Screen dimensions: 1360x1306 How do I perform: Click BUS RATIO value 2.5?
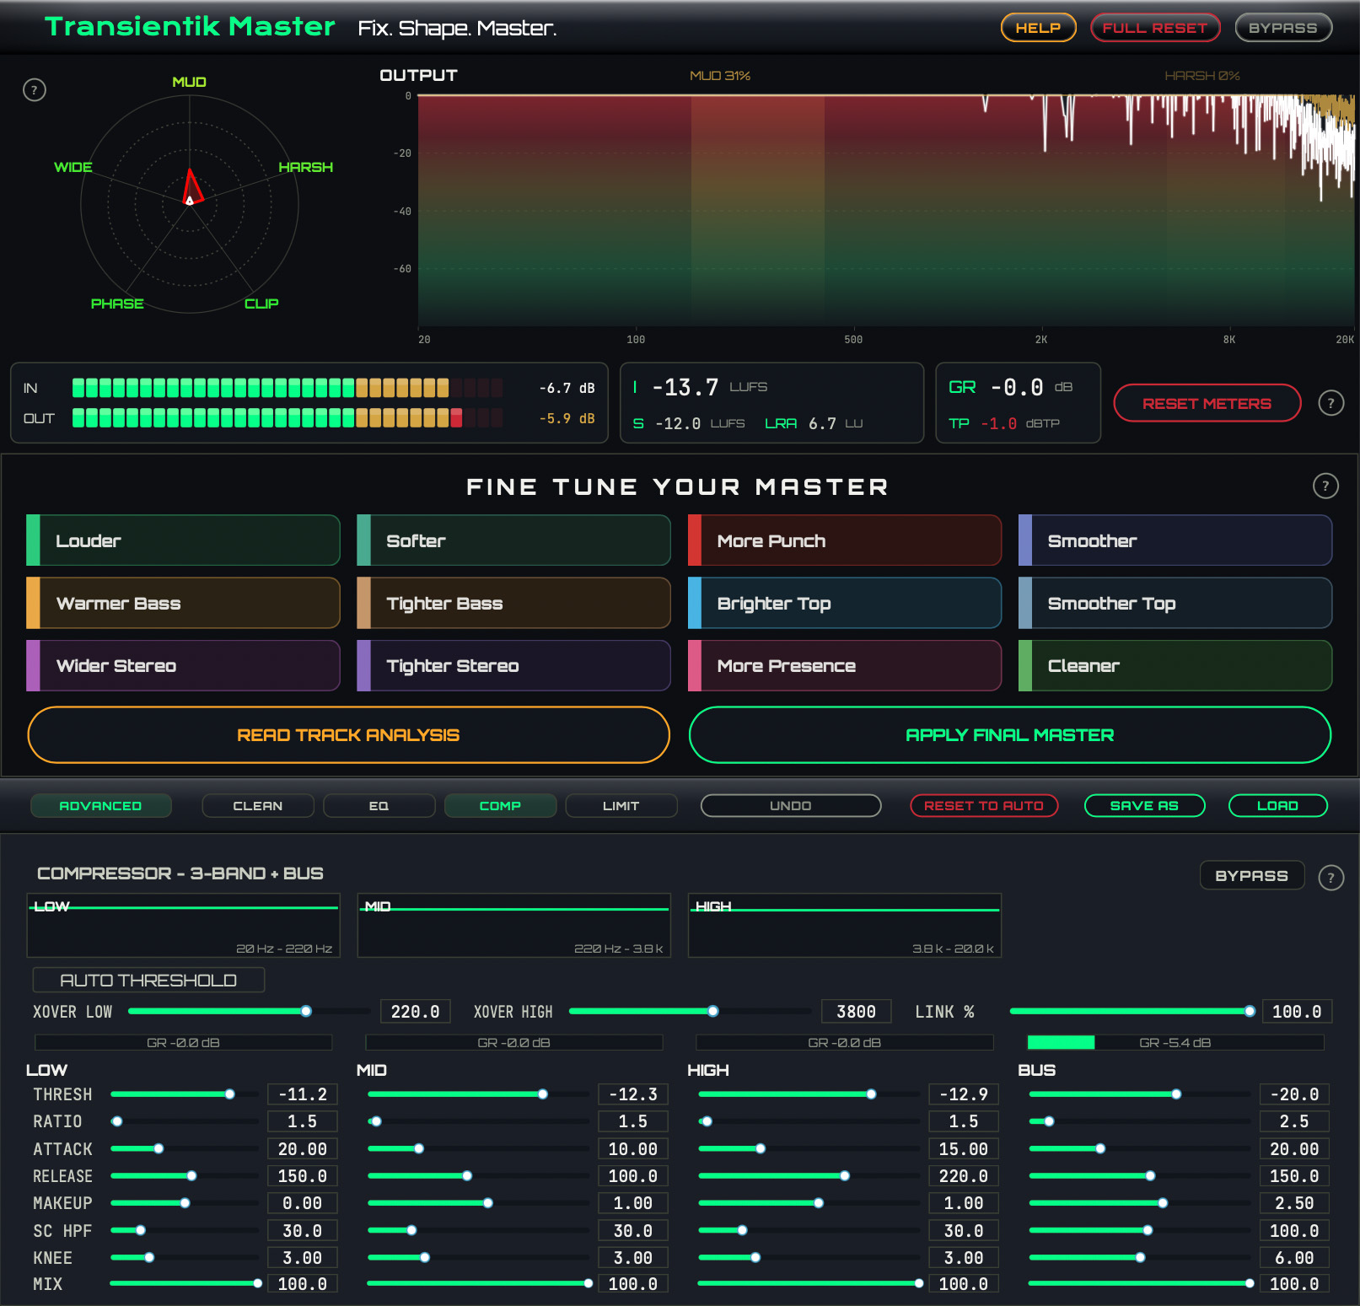[1294, 1121]
